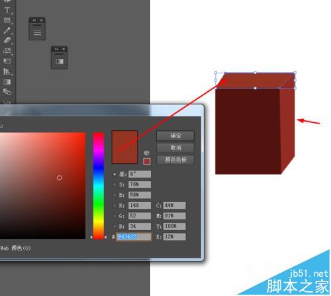The height and width of the screenshot is (296, 331).
Task: Open the collapsed Gradient panel icon
Action: (59, 61)
